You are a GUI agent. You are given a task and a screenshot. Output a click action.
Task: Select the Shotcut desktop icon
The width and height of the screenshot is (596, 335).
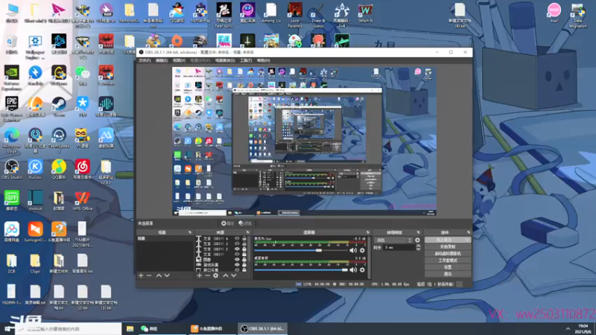tap(35, 200)
